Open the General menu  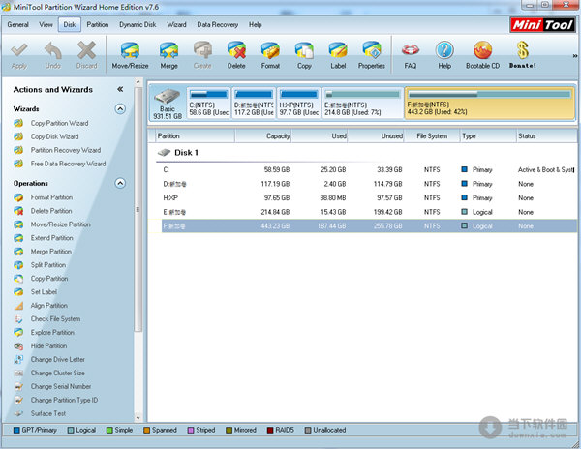coord(17,25)
